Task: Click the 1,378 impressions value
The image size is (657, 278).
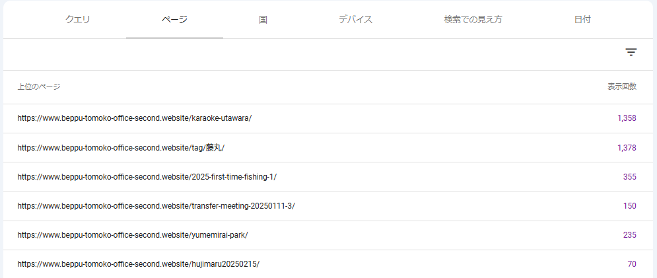Action: tap(627, 148)
